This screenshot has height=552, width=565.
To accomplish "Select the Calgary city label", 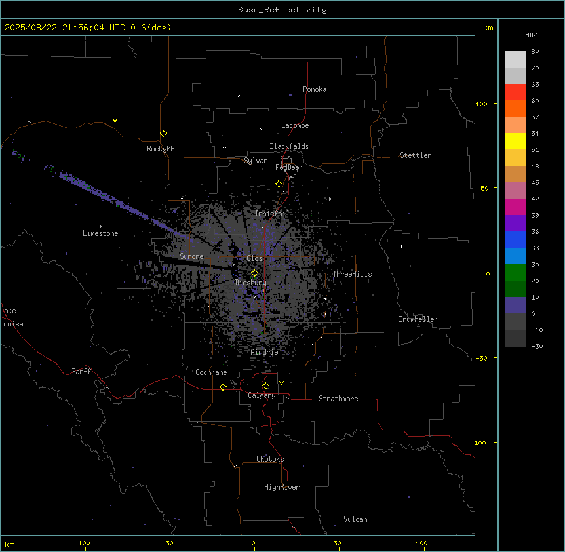I will click(262, 395).
